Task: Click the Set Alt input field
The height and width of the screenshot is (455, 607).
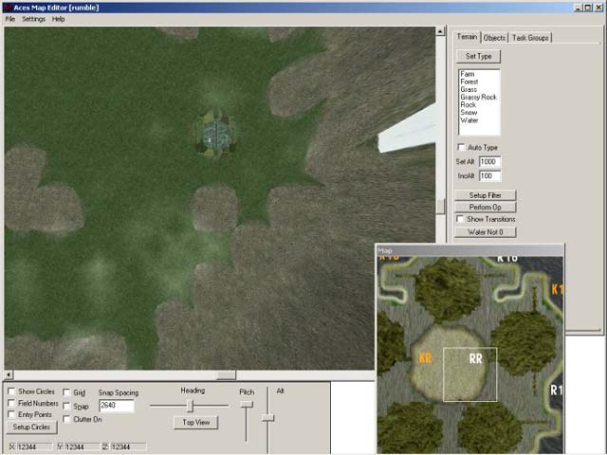Action: [490, 162]
